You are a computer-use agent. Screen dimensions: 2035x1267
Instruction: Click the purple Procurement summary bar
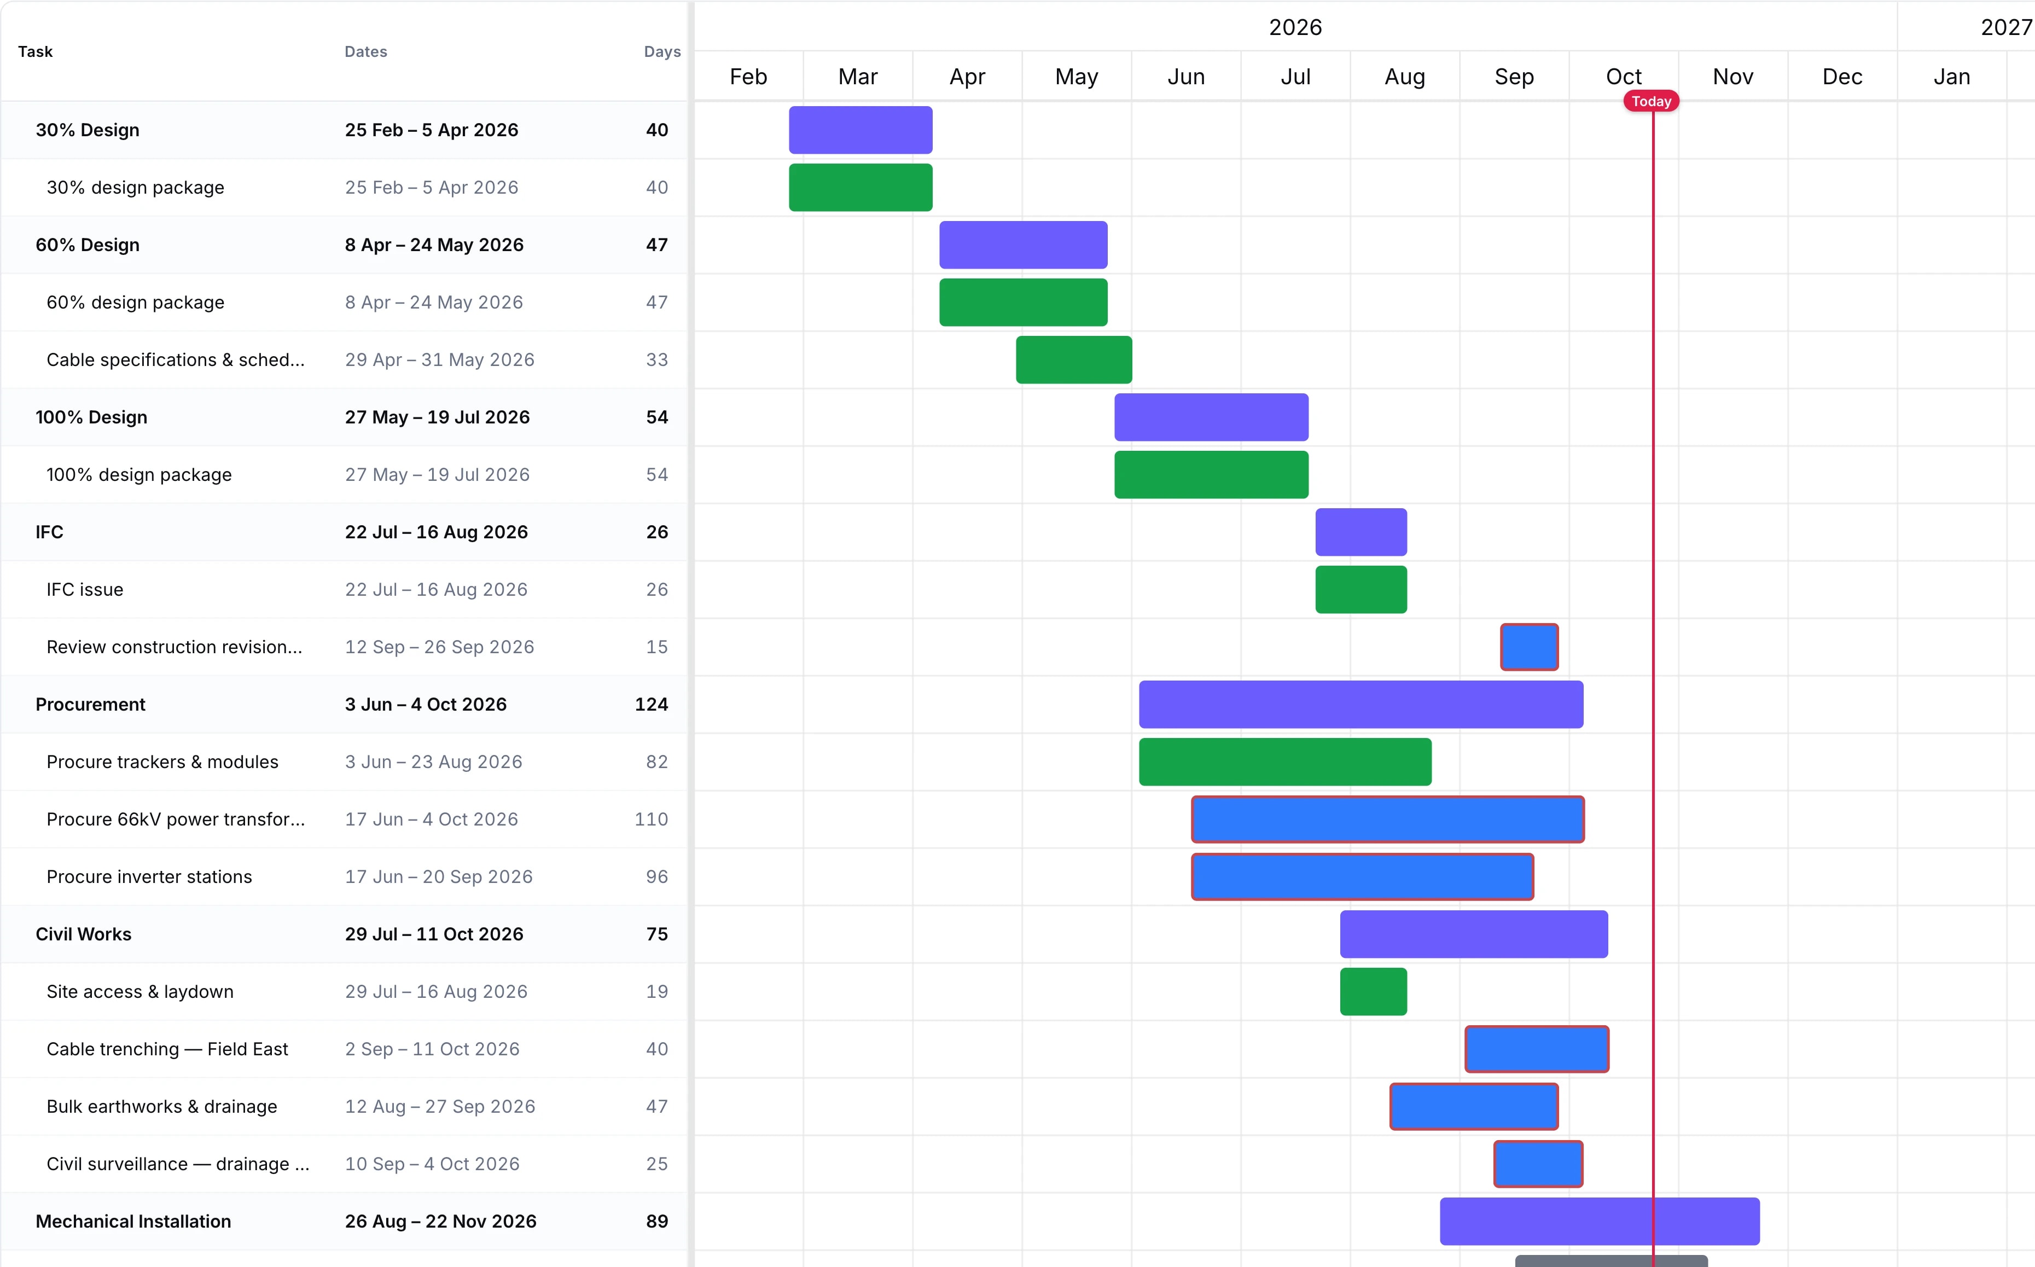tap(1360, 705)
